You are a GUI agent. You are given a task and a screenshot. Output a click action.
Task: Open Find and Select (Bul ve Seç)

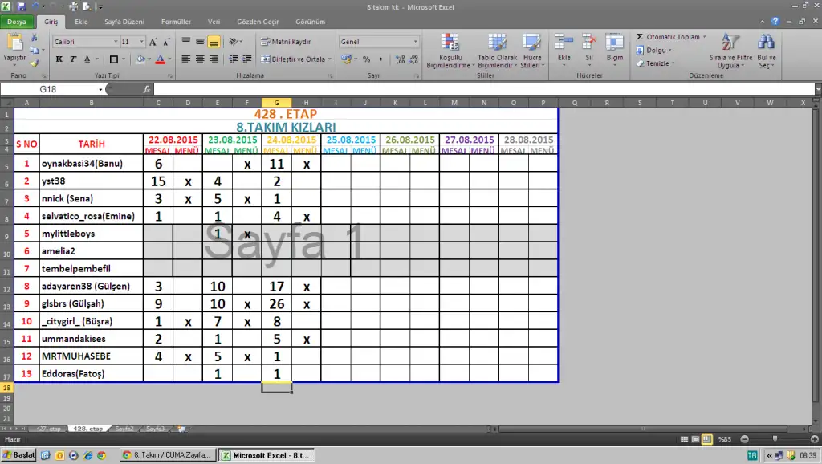pyautogui.click(x=767, y=51)
